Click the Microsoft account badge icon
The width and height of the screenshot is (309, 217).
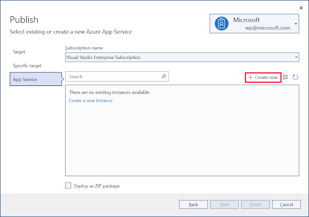[x=221, y=24]
